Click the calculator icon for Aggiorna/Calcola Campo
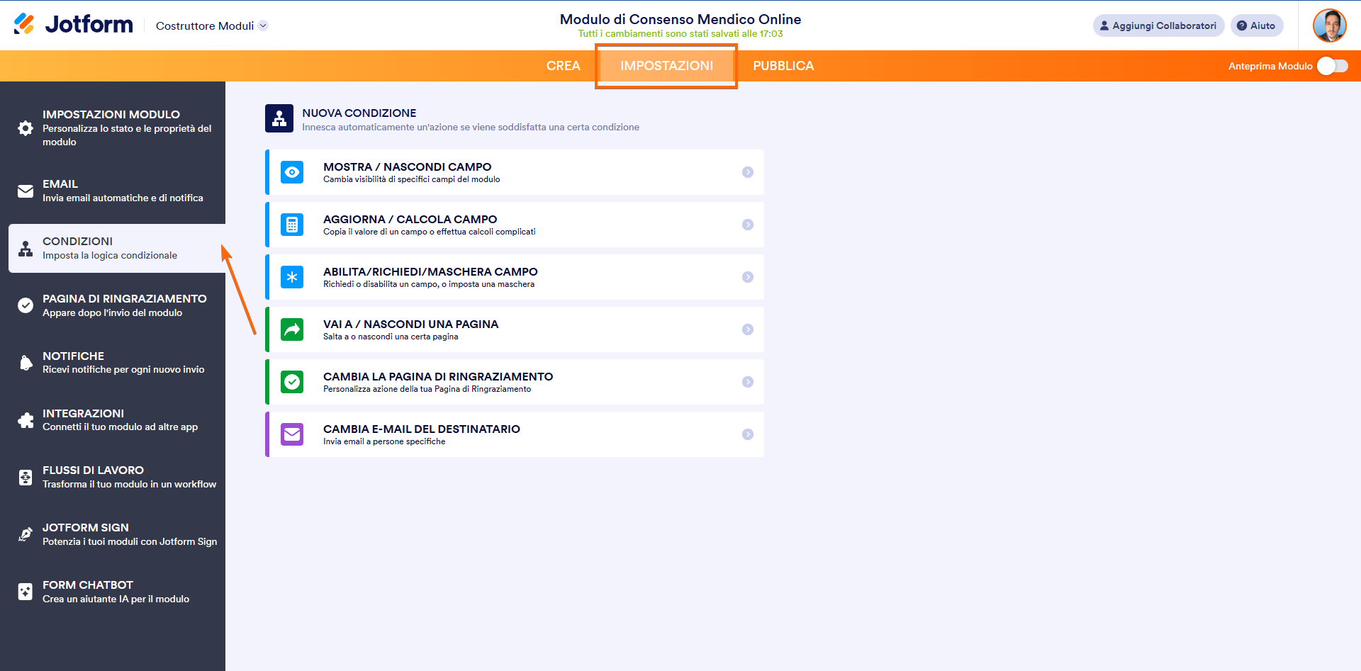The width and height of the screenshot is (1361, 671). (292, 225)
